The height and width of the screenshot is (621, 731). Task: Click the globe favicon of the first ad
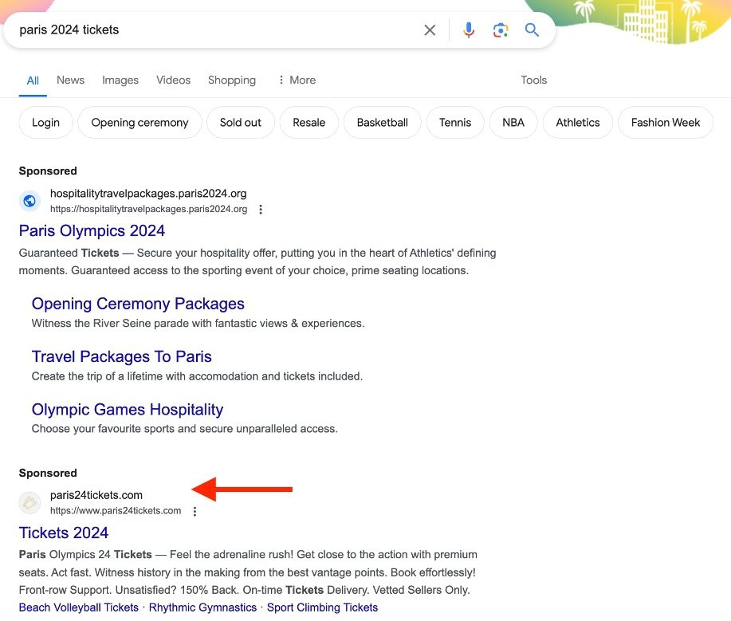29,201
